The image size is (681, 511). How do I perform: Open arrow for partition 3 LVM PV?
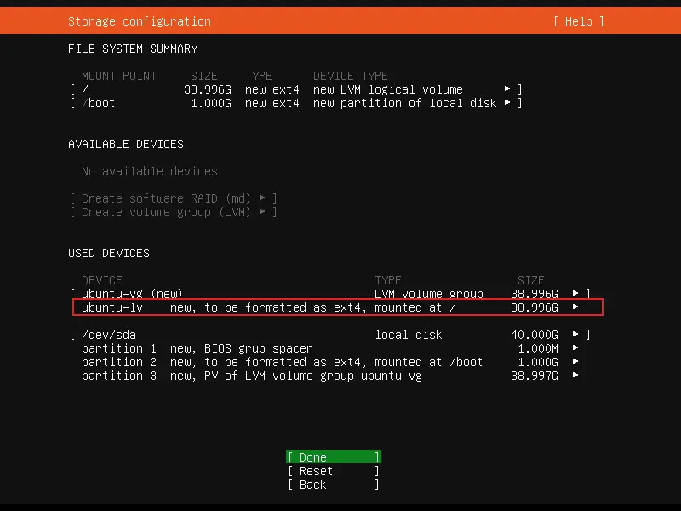click(x=575, y=375)
